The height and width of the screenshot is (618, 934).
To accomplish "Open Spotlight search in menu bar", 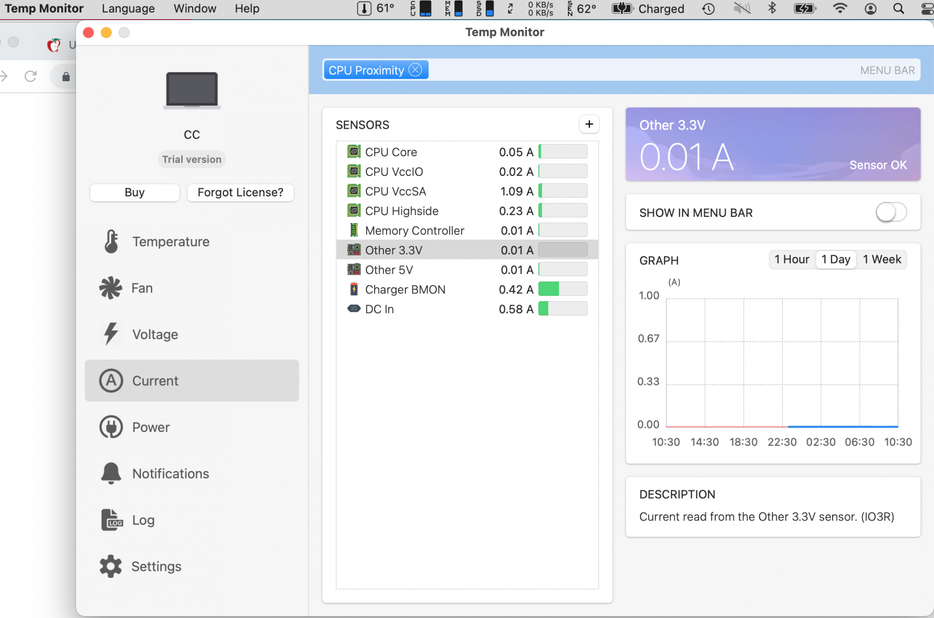I will coord(898,8).
